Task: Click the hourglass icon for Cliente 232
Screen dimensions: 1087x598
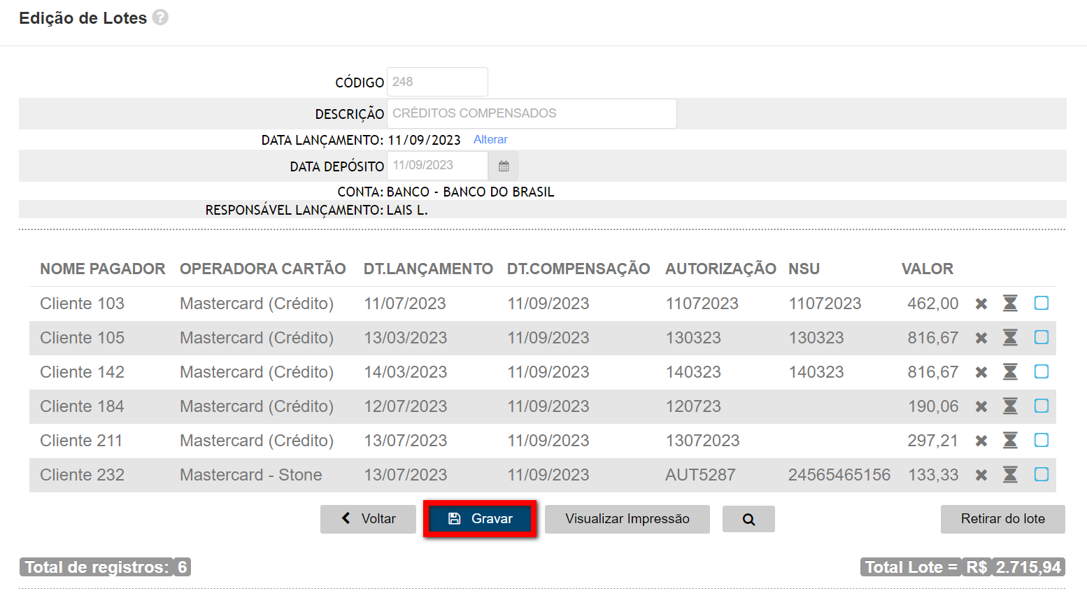Action: pyautogui.click(x=1010, y=475)
